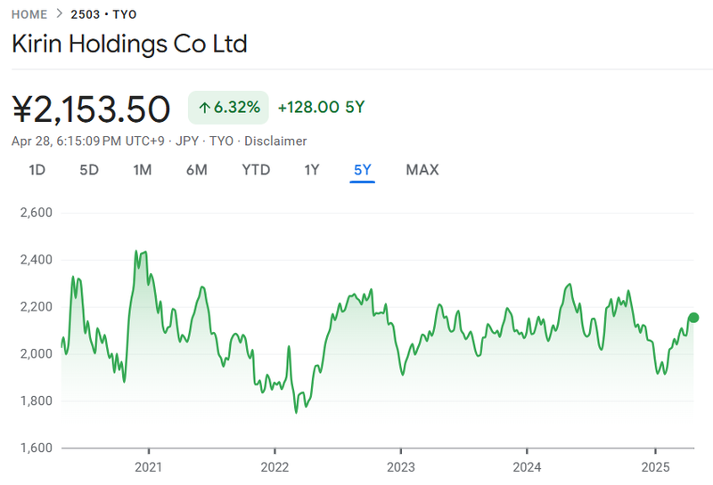This screenshot has width=713, height=485.
Task: Click the 2,200 y-axis label
Action: pos(37,307)
